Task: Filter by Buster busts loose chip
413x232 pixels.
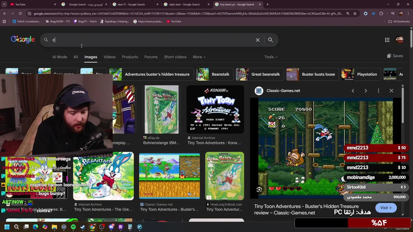Action: pos(312,74)
